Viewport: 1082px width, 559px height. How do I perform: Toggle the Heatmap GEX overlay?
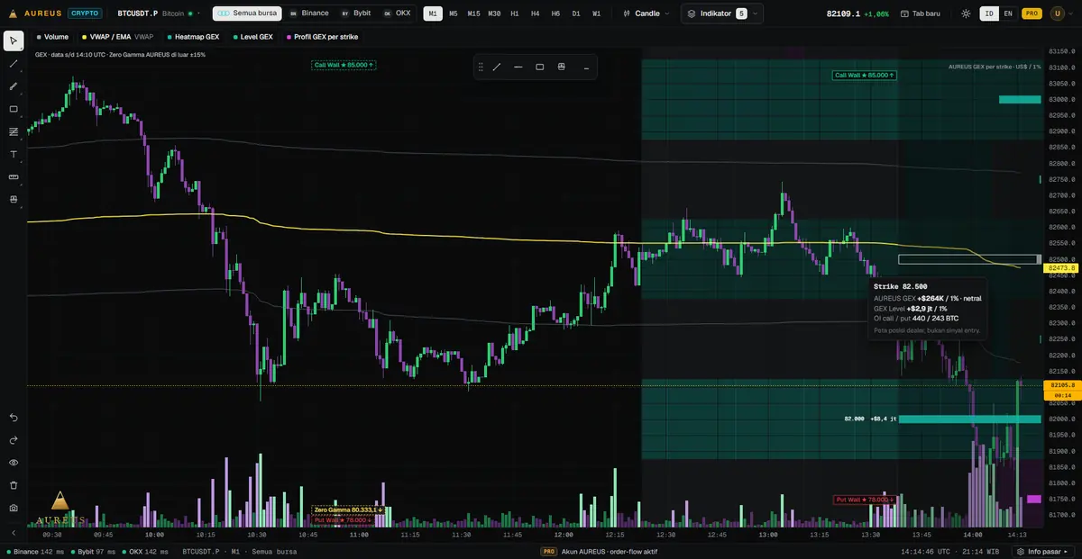[193, 37]
